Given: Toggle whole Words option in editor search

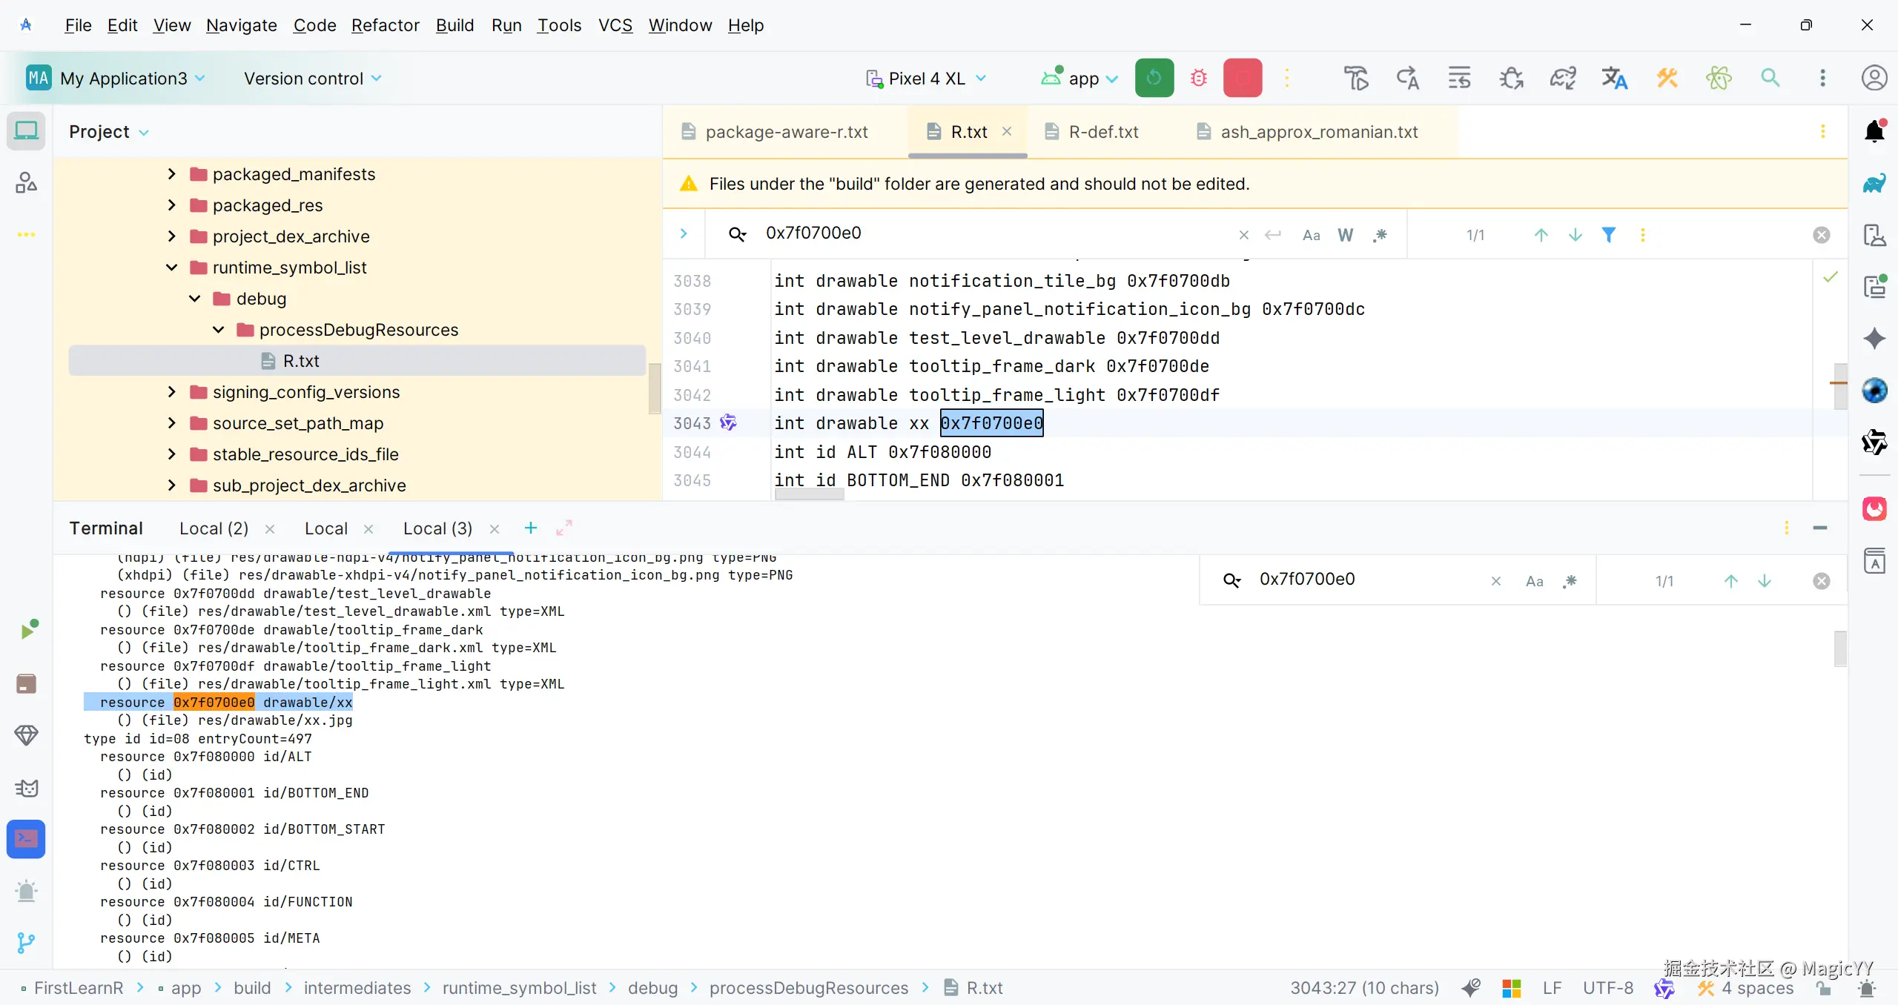Looking at the screenshot, I should pos(1345,235).
